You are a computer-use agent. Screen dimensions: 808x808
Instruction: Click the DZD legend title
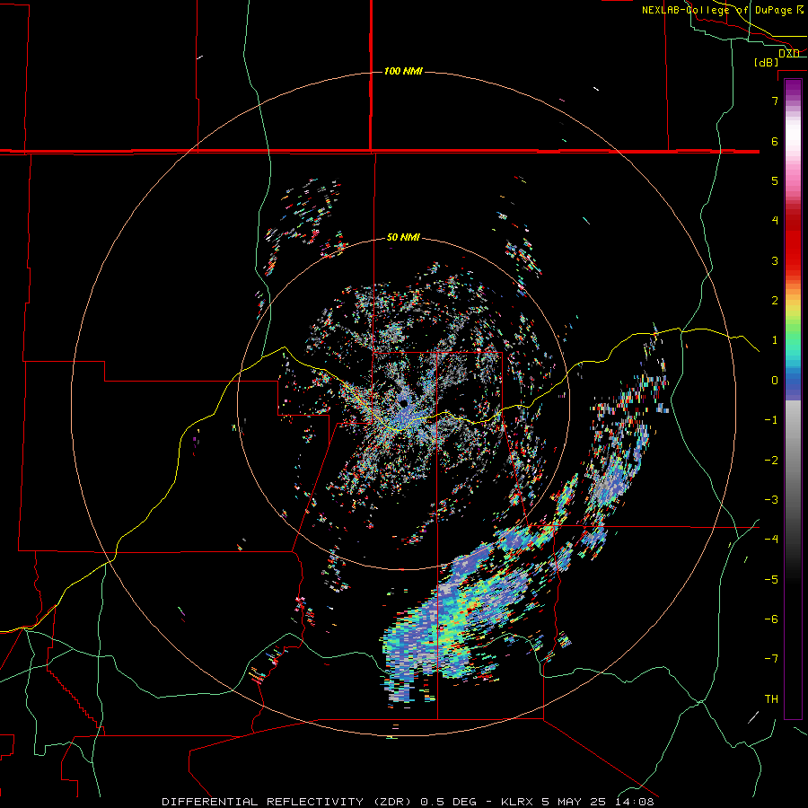789,54
